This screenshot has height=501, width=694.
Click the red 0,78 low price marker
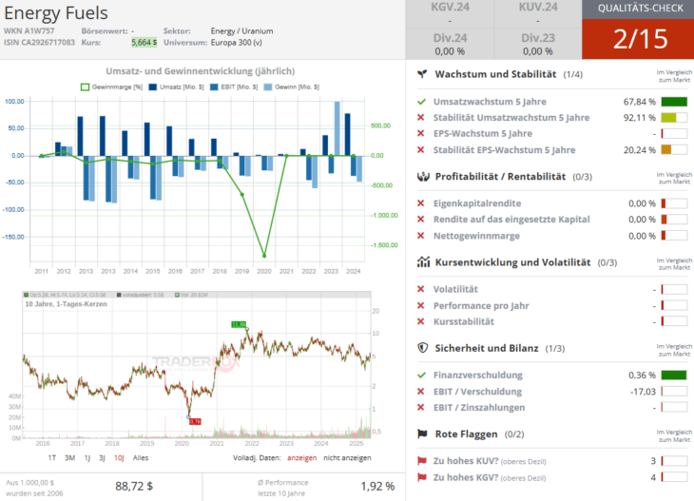pyautogui.click(x=195, y=421)
